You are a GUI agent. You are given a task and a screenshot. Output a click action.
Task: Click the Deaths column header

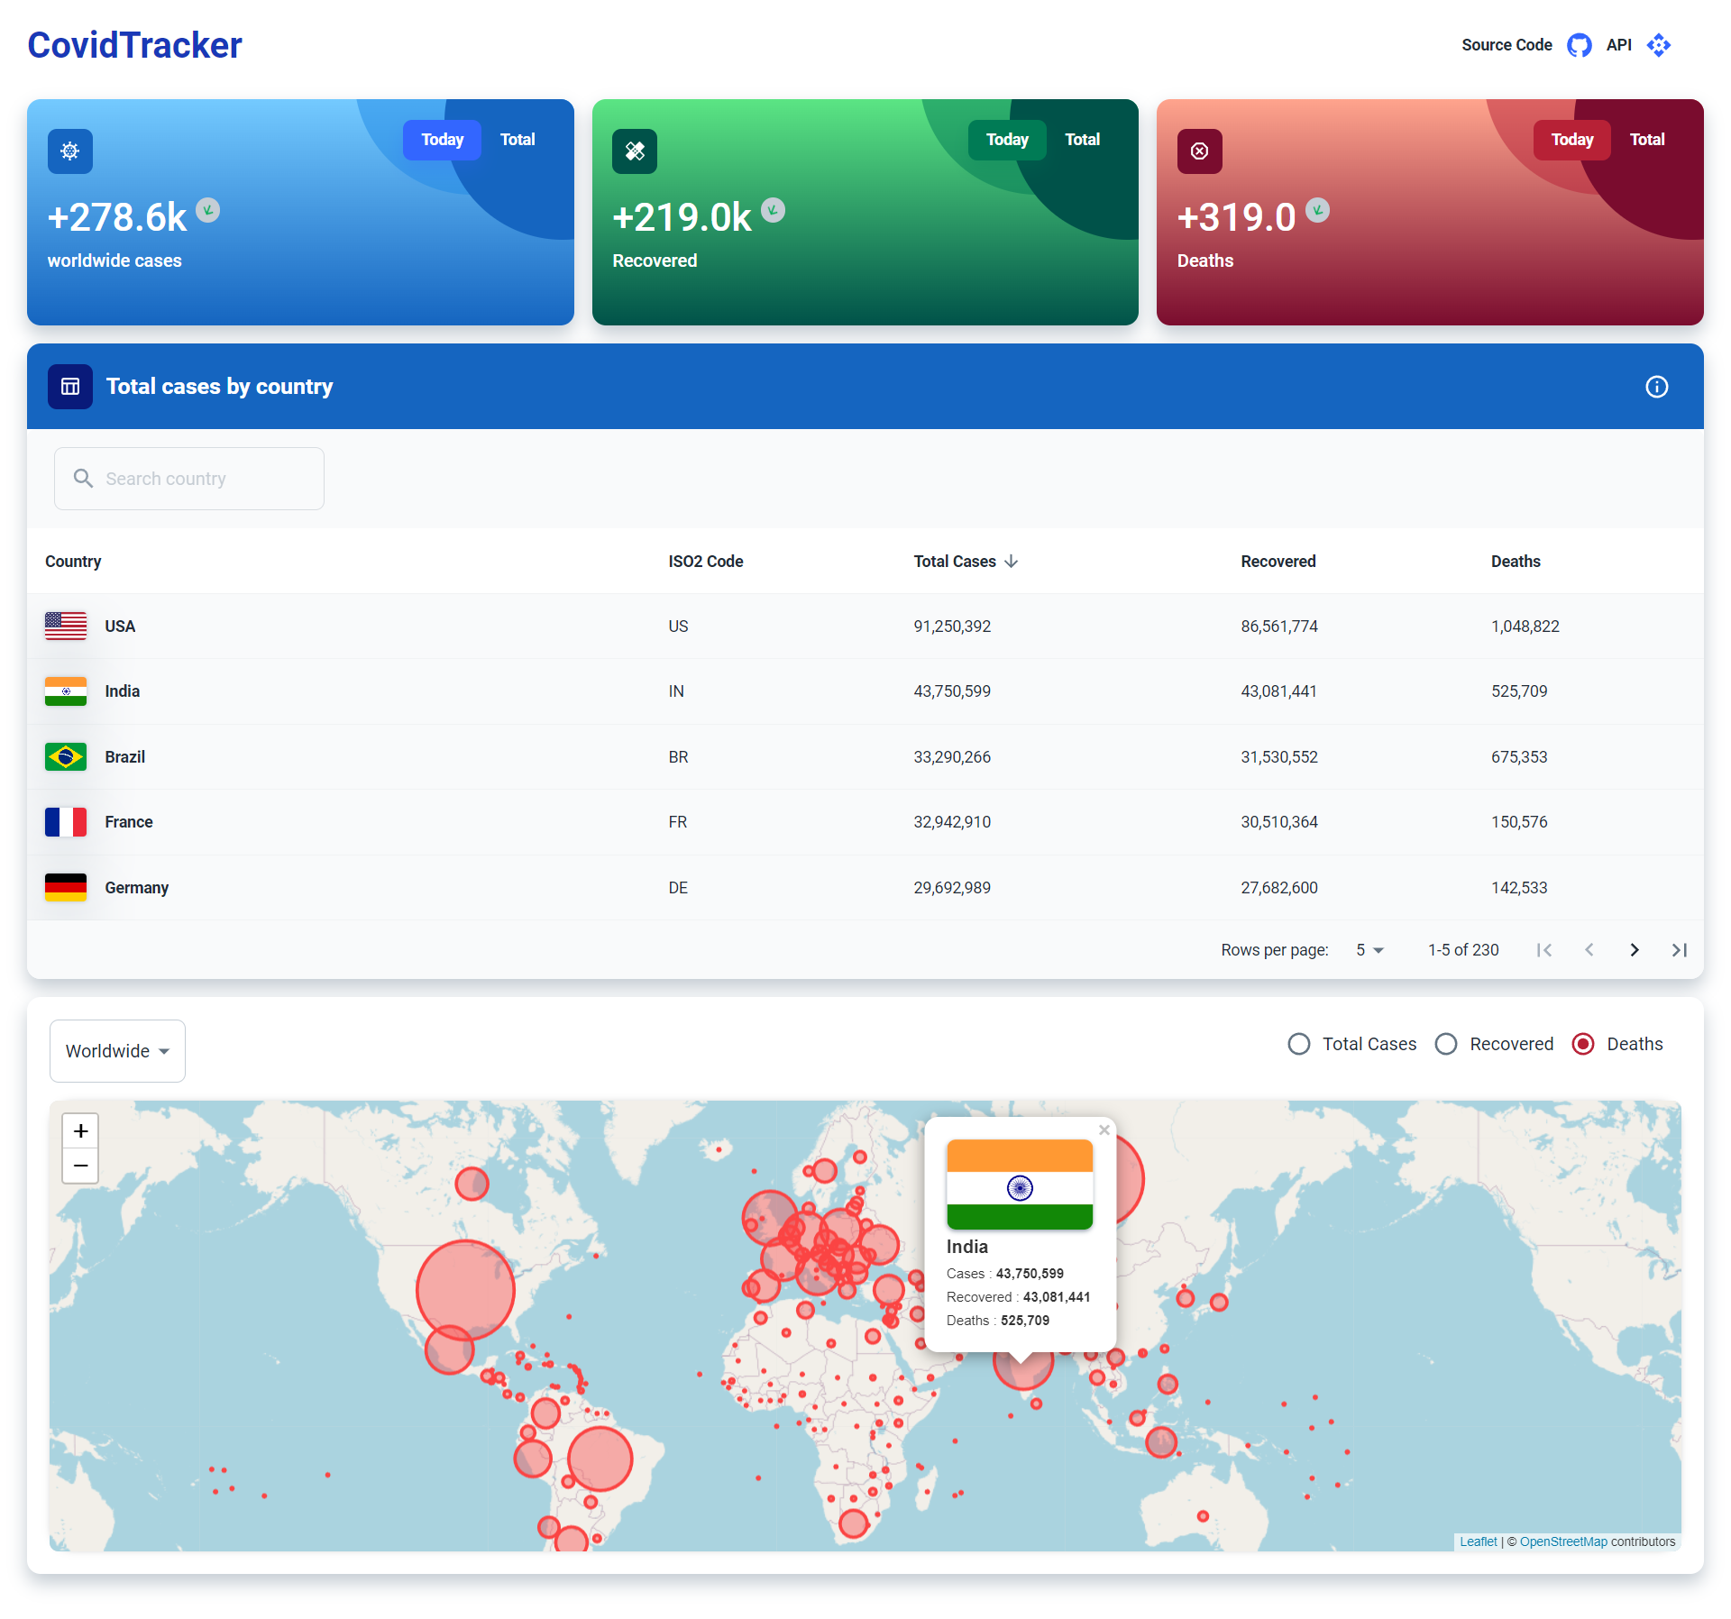[x=1516, y=562]
